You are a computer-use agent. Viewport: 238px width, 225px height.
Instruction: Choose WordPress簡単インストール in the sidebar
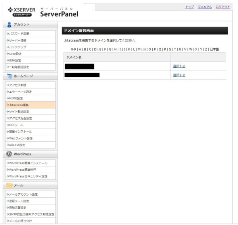point(27,163)
